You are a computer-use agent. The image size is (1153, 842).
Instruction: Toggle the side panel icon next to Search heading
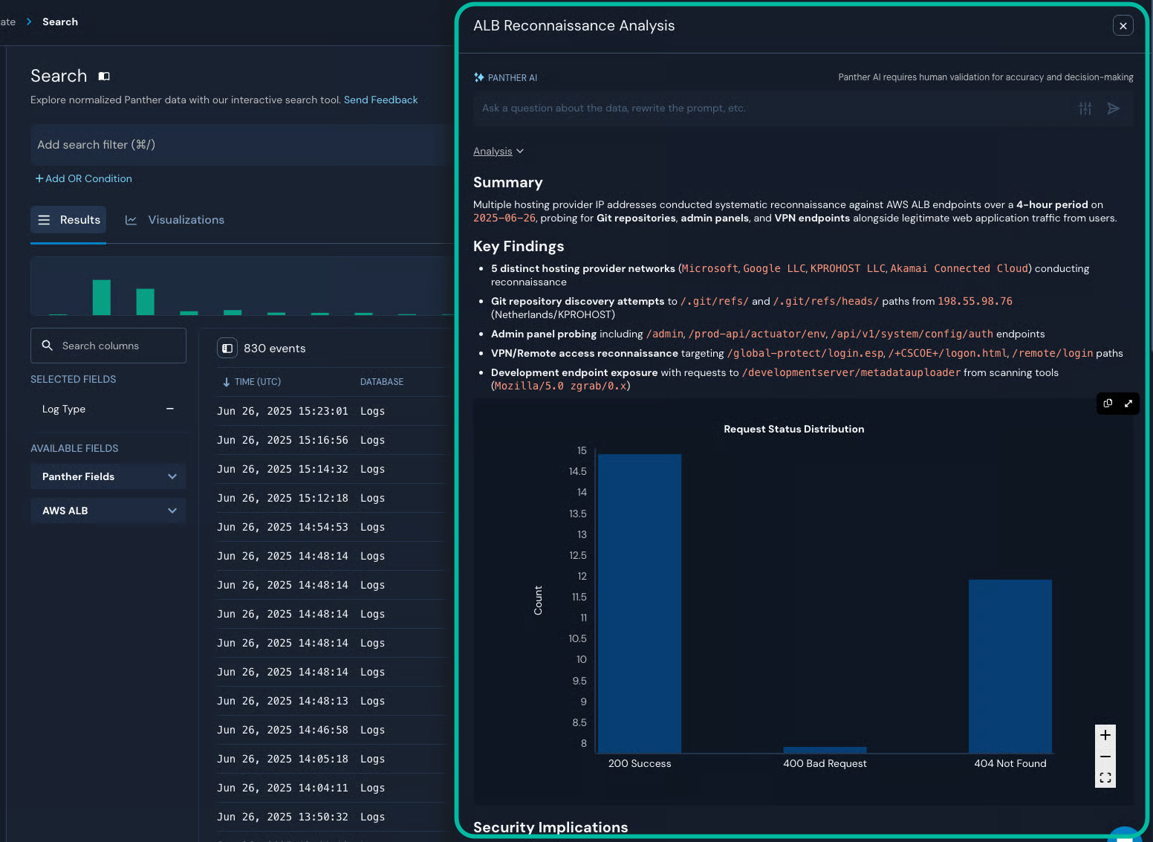coord(104,77)
